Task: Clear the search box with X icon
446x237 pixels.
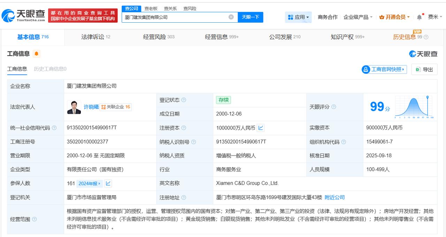Action: [231, 17]
